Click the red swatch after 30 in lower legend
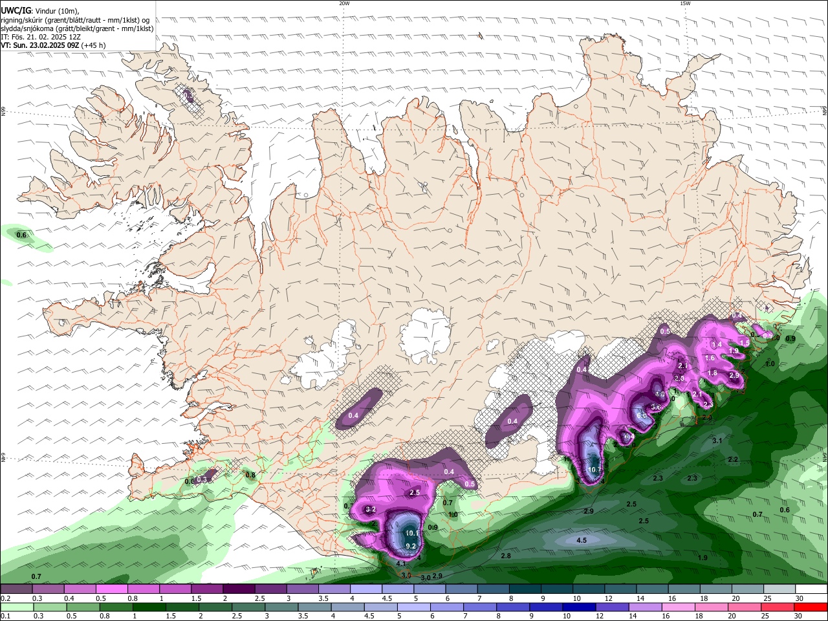 (x=811, y=607)
